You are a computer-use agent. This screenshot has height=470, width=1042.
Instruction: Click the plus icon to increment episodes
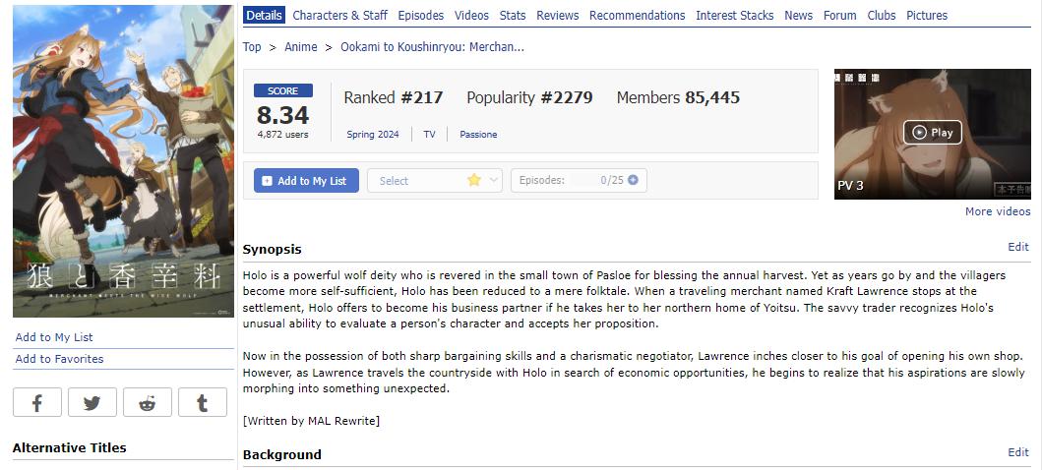pos(633,180)
